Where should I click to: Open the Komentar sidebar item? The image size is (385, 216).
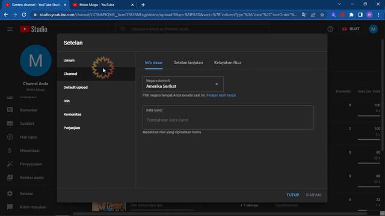pos(29,110)
